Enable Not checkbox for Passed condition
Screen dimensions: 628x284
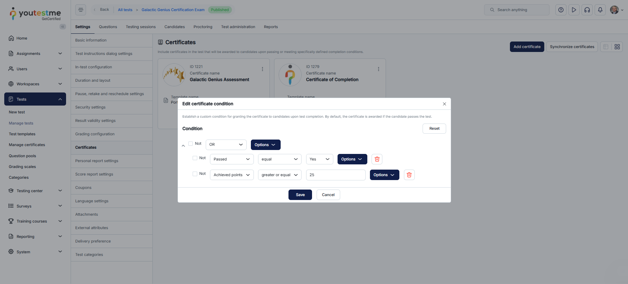tap(195, 158)
